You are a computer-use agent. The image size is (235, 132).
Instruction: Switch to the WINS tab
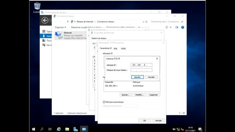tap(123, 49)
